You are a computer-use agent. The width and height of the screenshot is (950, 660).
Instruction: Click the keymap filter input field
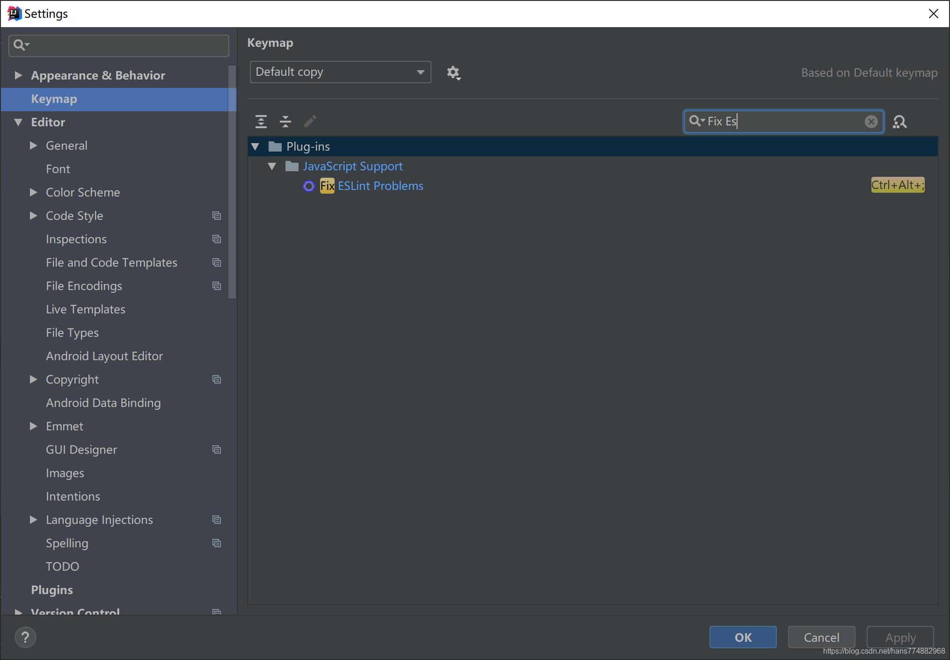click(784, 122)
